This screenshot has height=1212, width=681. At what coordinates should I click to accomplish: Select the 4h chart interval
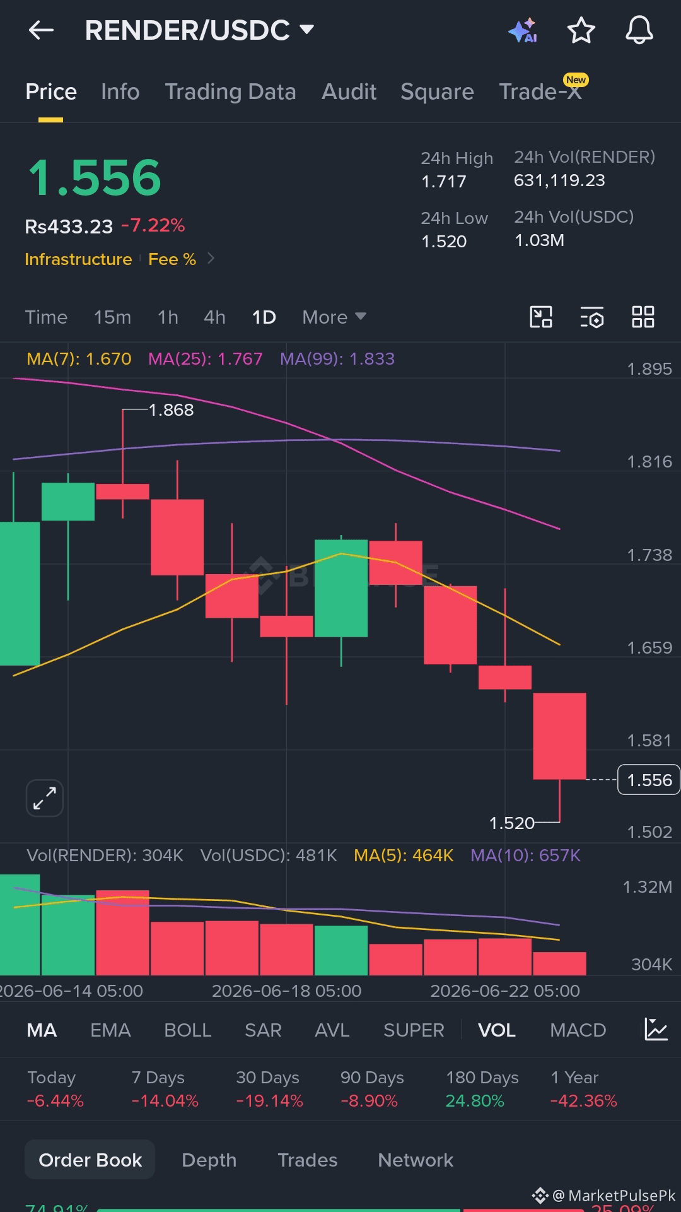[214, 317]
